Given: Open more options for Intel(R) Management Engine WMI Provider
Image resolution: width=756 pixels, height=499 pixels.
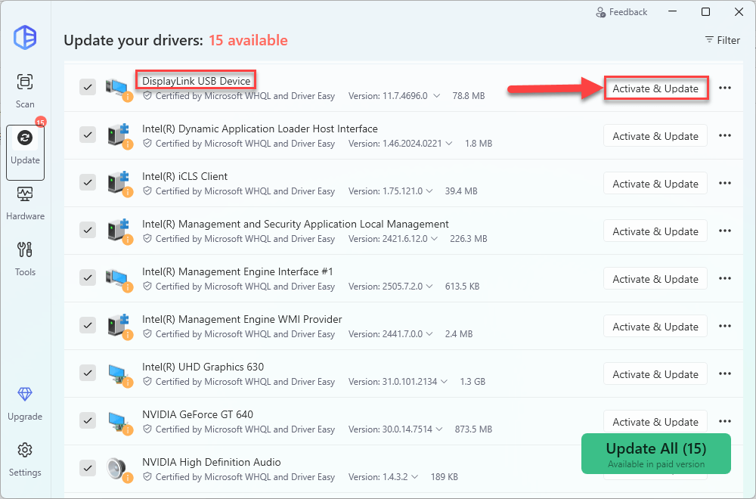Looking at the screenshot, I should [x=725, y=327].
